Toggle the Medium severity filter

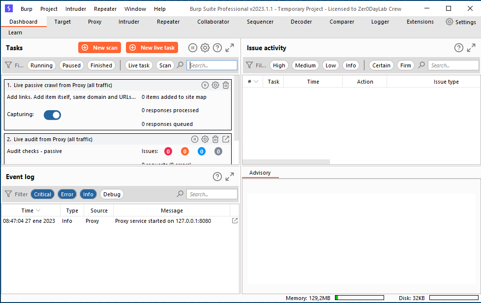tap(305, 65)
